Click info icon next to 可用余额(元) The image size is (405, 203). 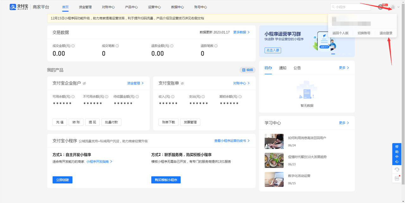73,97
